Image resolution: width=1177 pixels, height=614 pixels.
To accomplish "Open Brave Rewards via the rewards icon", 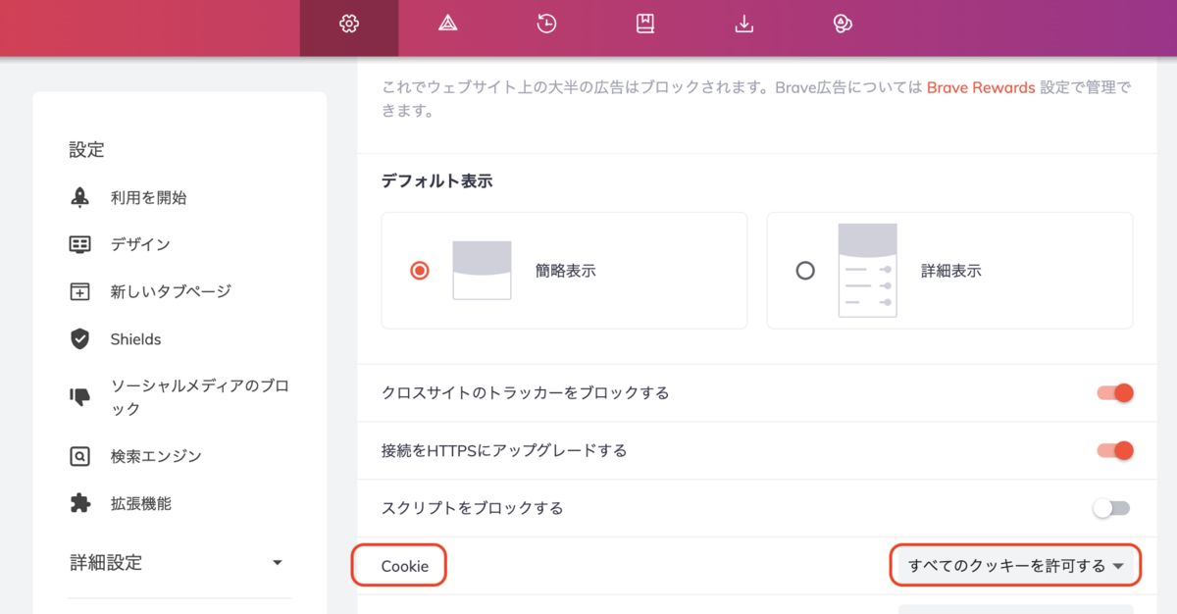I will pyautogui.click(x=844, y=23).
